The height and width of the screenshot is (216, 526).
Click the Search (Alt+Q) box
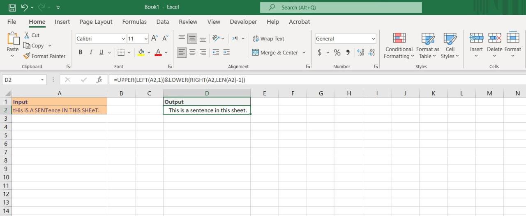point(341,7)
